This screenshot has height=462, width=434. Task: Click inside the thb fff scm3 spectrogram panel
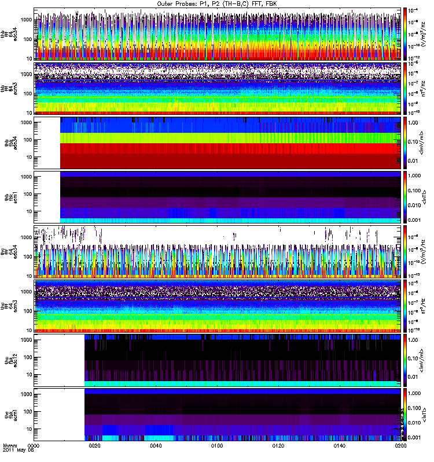217,88
